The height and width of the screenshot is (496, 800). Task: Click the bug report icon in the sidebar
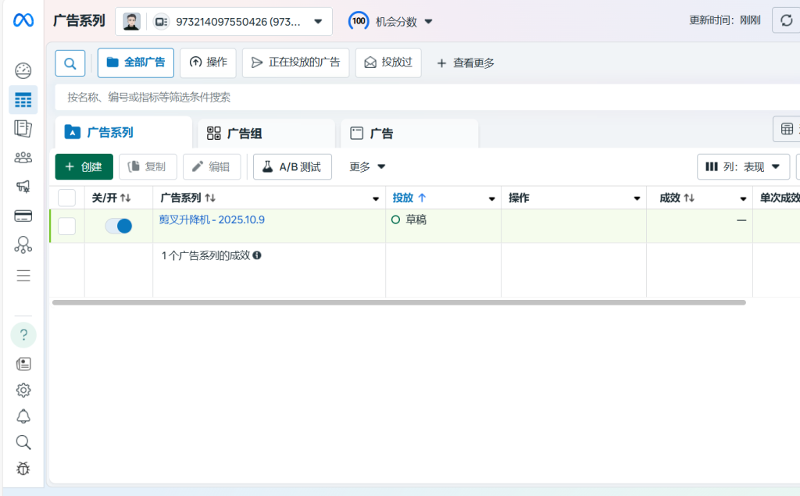(23, 469)
